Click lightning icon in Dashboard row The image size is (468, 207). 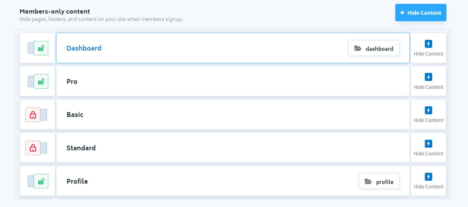click(x=428, y=44)
